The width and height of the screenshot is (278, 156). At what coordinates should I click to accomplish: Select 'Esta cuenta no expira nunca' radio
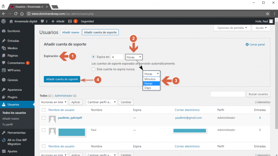[x=93, y=69]
